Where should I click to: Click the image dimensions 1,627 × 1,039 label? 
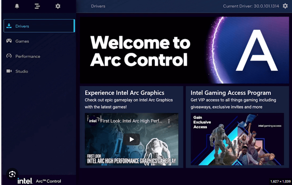pos(280,181)
